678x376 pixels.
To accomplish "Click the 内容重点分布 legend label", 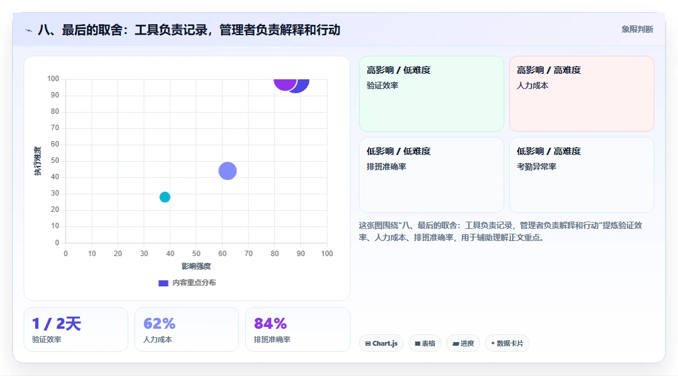I will pos(194,283).
